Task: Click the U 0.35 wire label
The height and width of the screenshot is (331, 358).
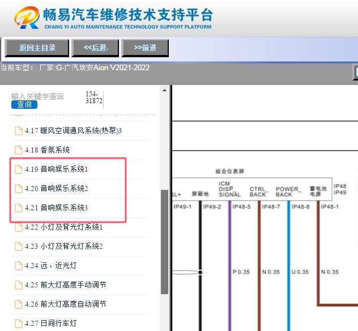Action: tap(300, 272)
